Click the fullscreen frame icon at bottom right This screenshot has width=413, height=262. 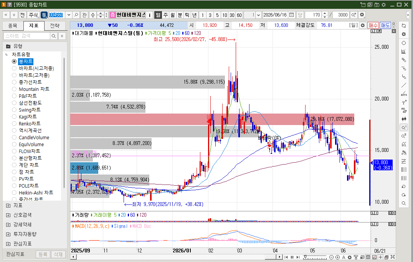tap(392, 257)
